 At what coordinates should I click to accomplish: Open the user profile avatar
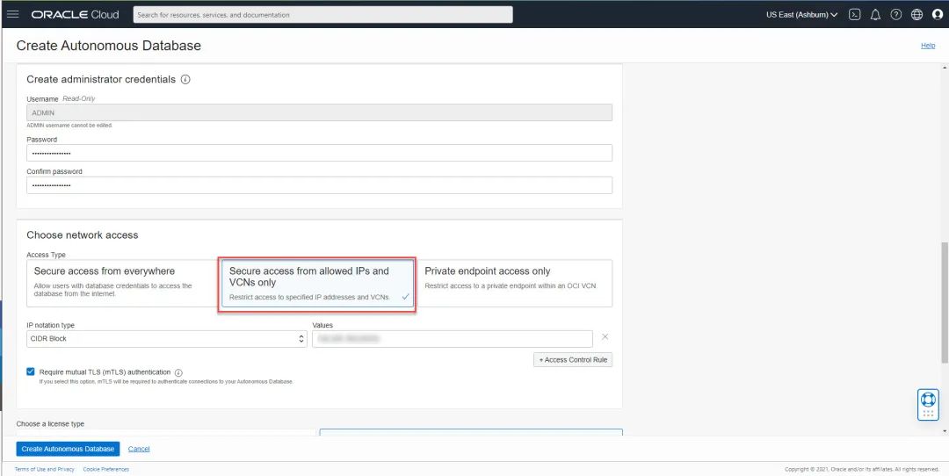938,15
